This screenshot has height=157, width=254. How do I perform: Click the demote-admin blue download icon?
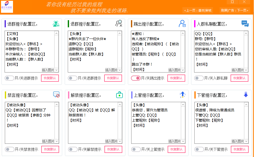pyautogui.click(x=245, y=95)
